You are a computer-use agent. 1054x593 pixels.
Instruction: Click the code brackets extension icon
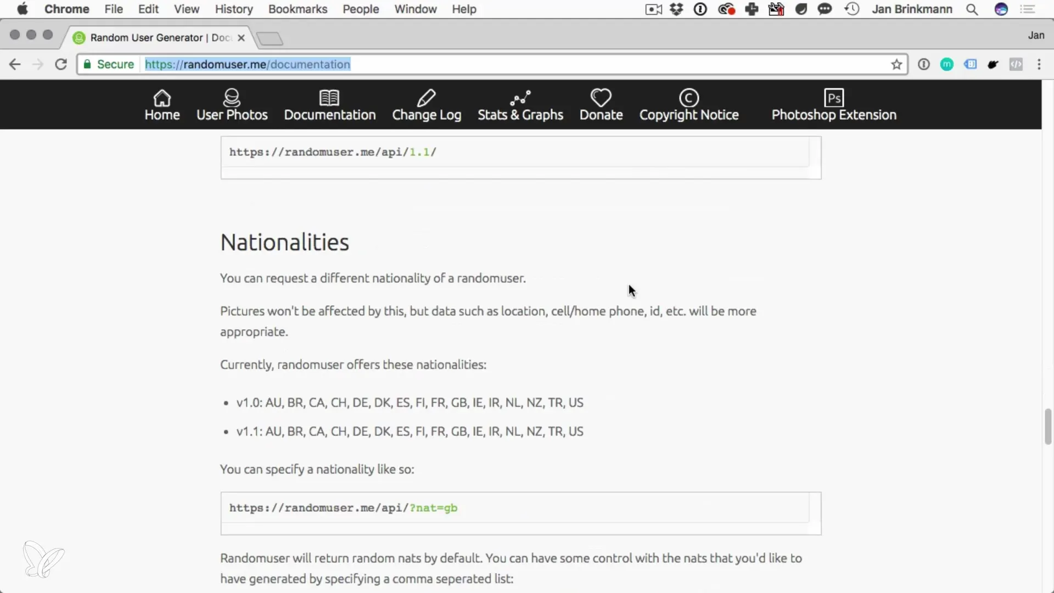[1016, 64]
